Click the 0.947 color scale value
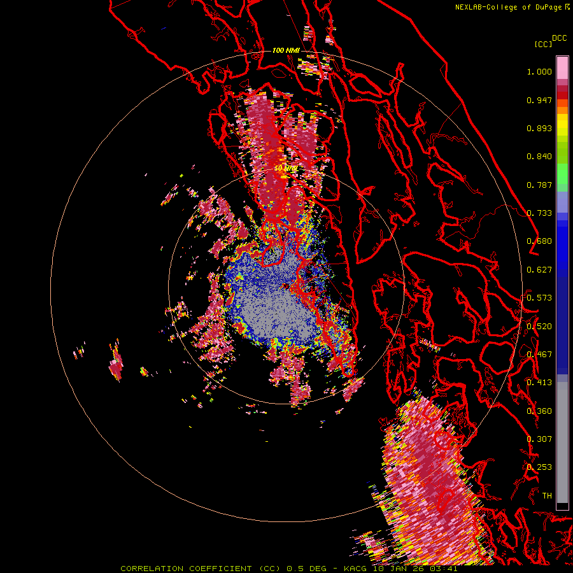Screen dimensions: 573x573 pos(539,100)
